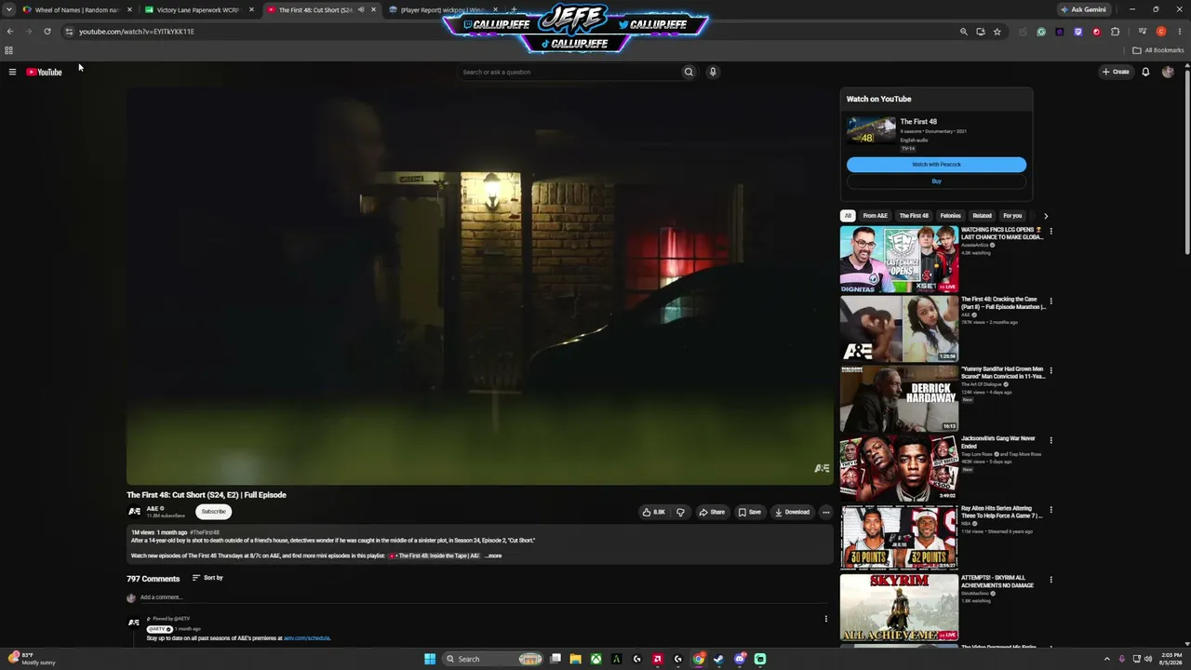Go to YouTube home via the logo
This screenshot has width=1191, height=670.
(x=44, y=72)
